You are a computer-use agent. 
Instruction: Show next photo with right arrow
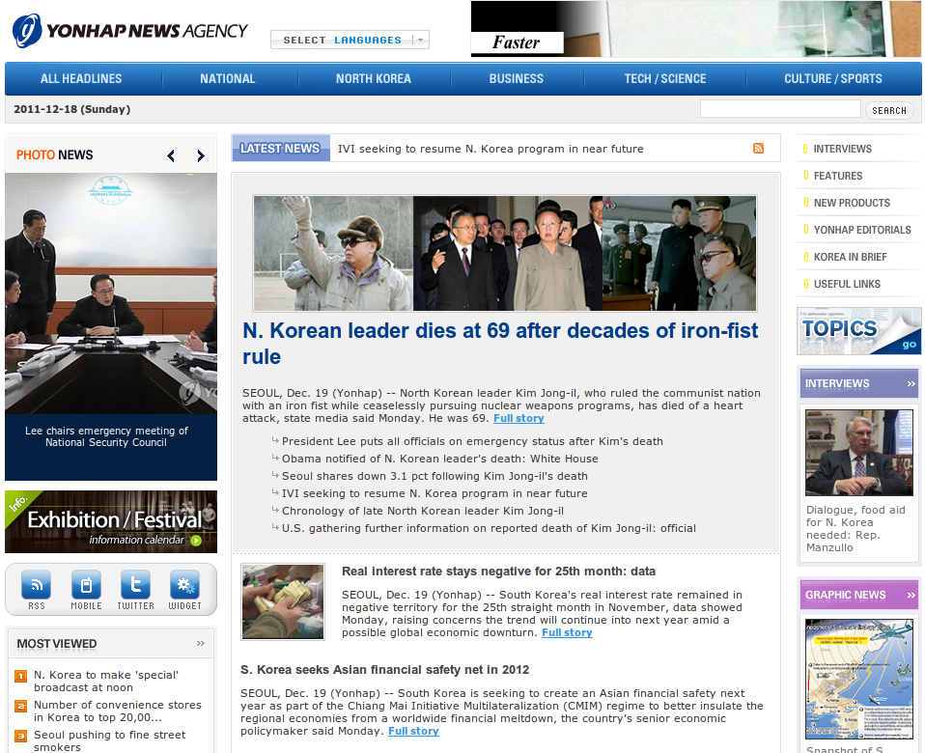point(201,155)
